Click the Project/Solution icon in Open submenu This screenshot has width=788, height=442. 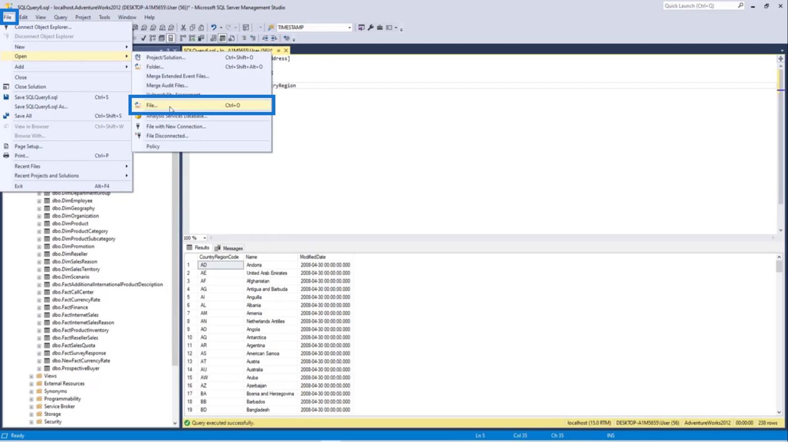[x=138, y=57]
